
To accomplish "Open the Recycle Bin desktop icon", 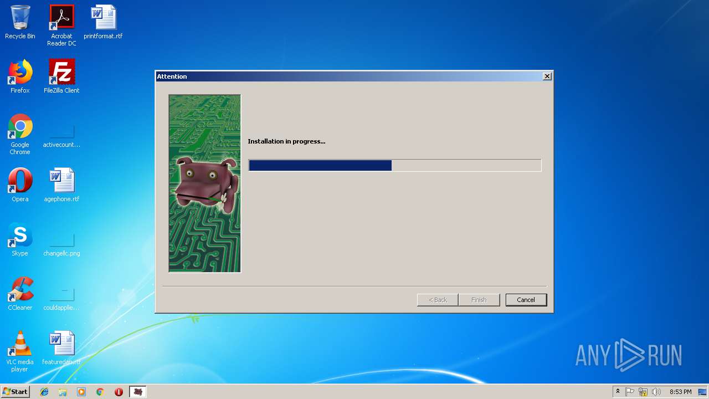I will coord(20,22).
